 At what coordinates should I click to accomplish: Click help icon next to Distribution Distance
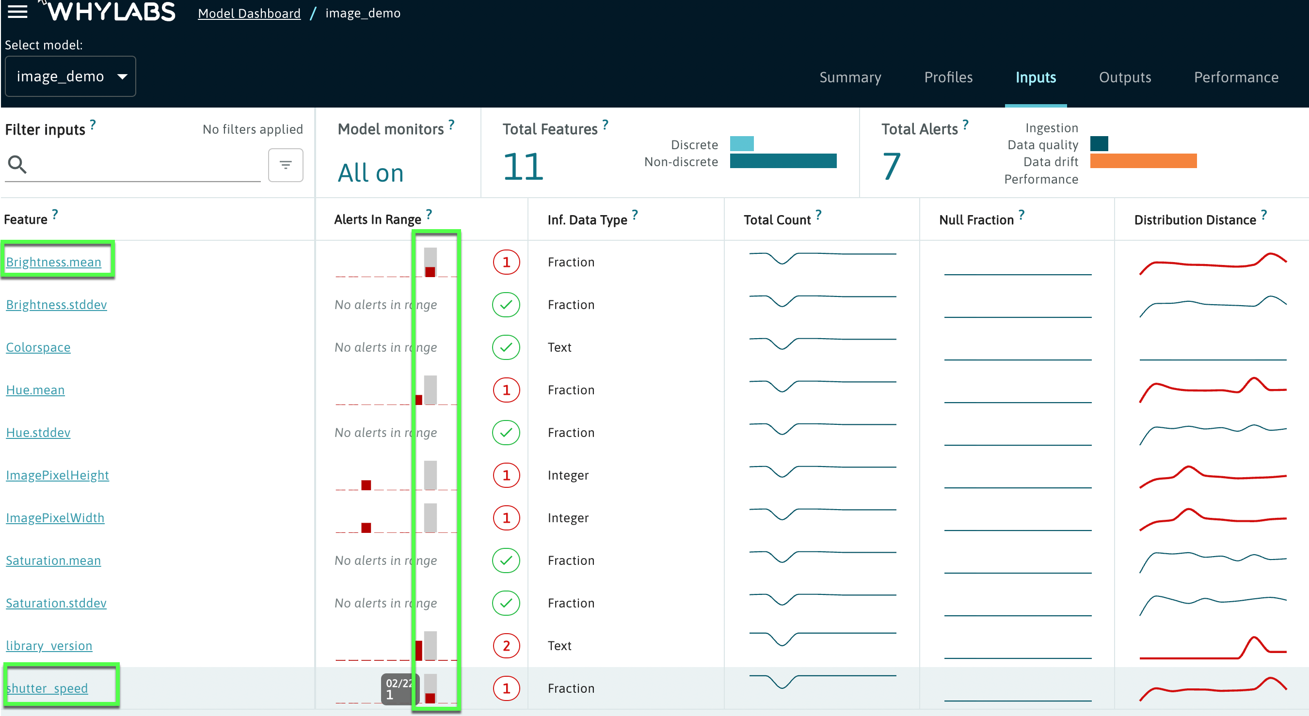1264,214
